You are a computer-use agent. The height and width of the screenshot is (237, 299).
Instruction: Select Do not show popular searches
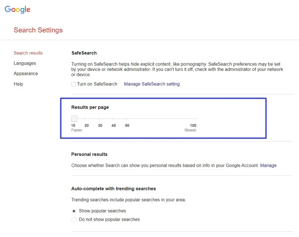click(74, 220)
